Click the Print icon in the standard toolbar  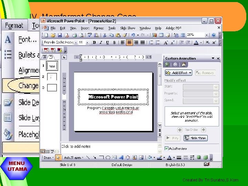click(74, 35)
